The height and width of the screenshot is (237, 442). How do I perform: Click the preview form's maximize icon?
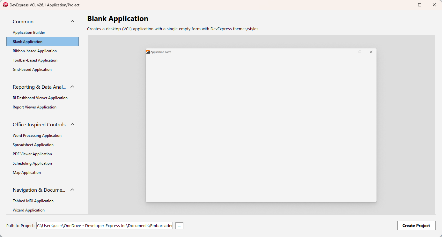(x=360, y=52)
